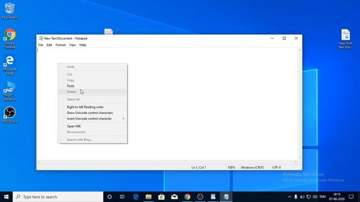Open the View menu in Notepad

(73, 45)
